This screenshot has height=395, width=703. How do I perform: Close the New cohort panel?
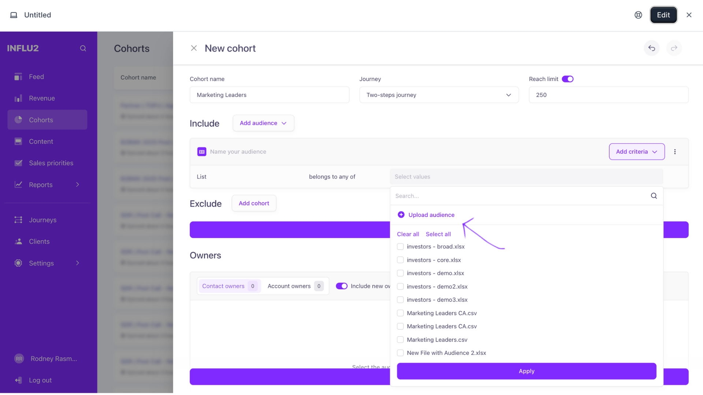pos(194,48)
